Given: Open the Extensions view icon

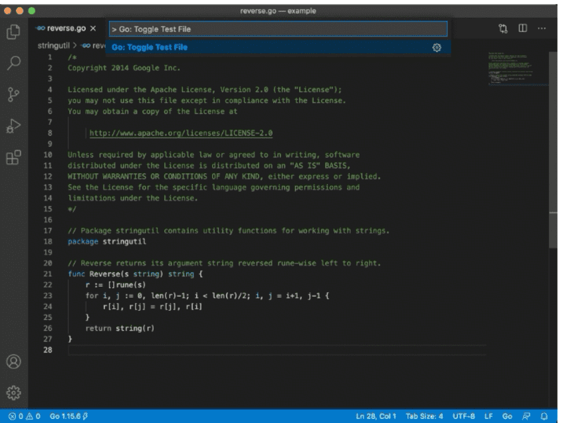Looking at the screenshot, I should tap(13, 157).
